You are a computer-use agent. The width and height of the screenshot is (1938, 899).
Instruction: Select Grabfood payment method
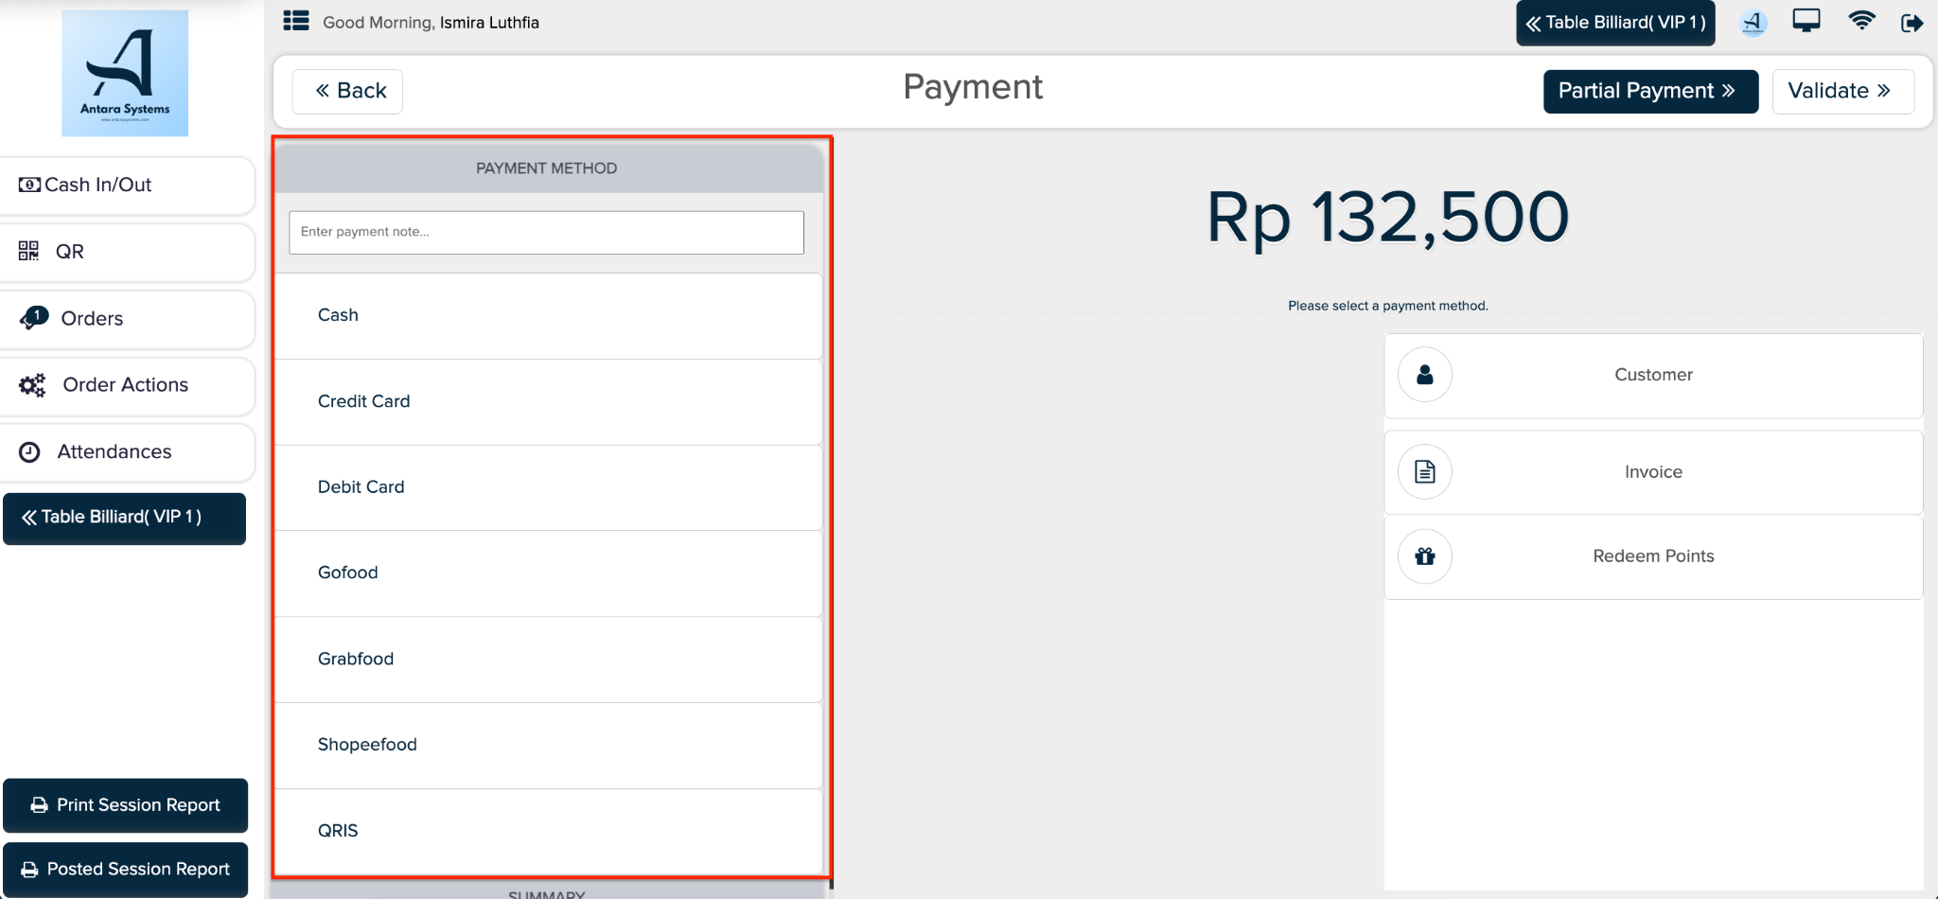pos(548,660)
